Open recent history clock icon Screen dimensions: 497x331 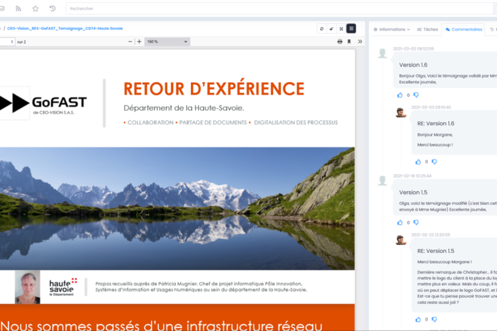[52, 9]
